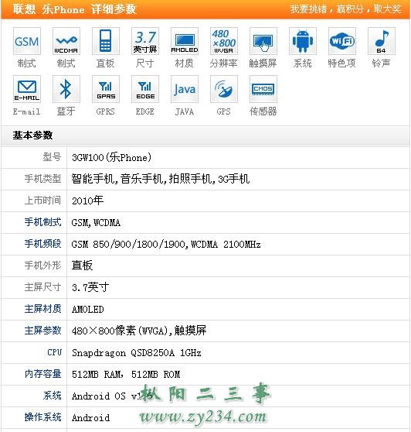Click the 上市时间 row label
This screenshot has width=411, height=432.
click(42, 201)
